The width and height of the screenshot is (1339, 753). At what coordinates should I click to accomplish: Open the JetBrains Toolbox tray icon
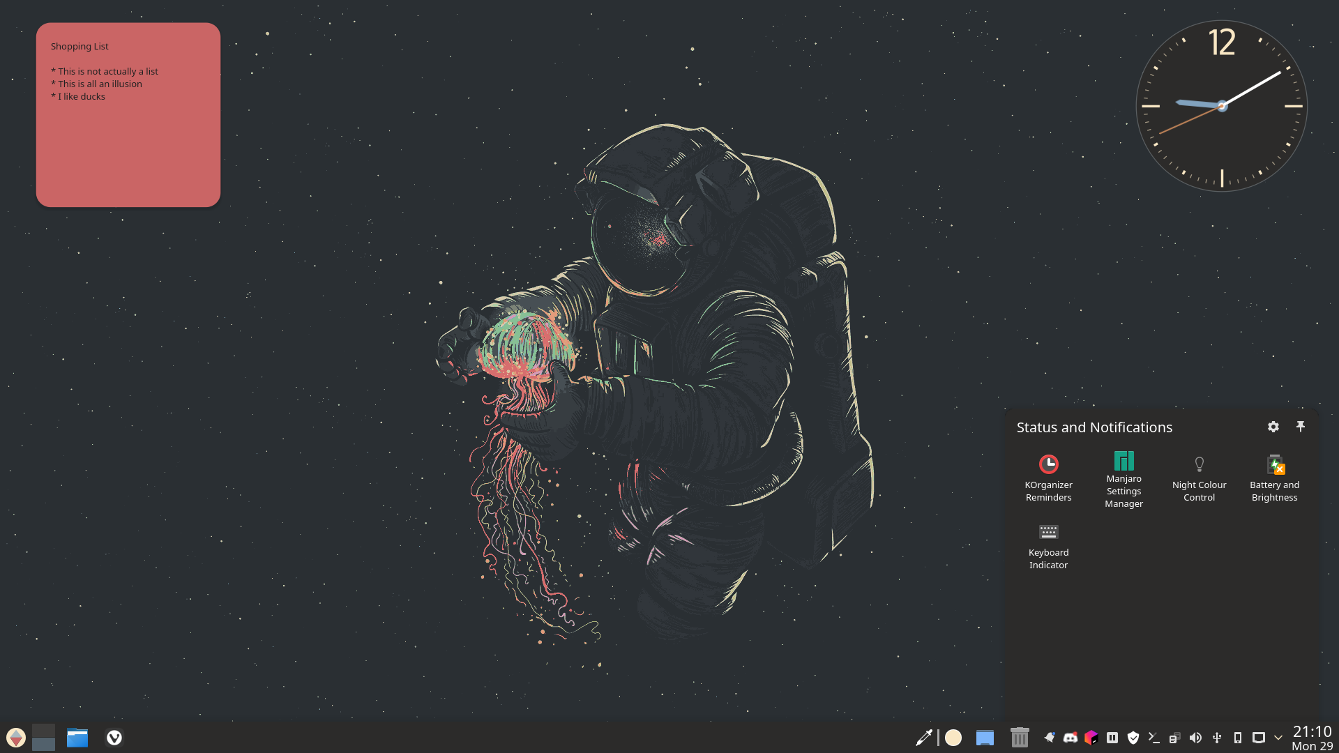[1091, 737]
